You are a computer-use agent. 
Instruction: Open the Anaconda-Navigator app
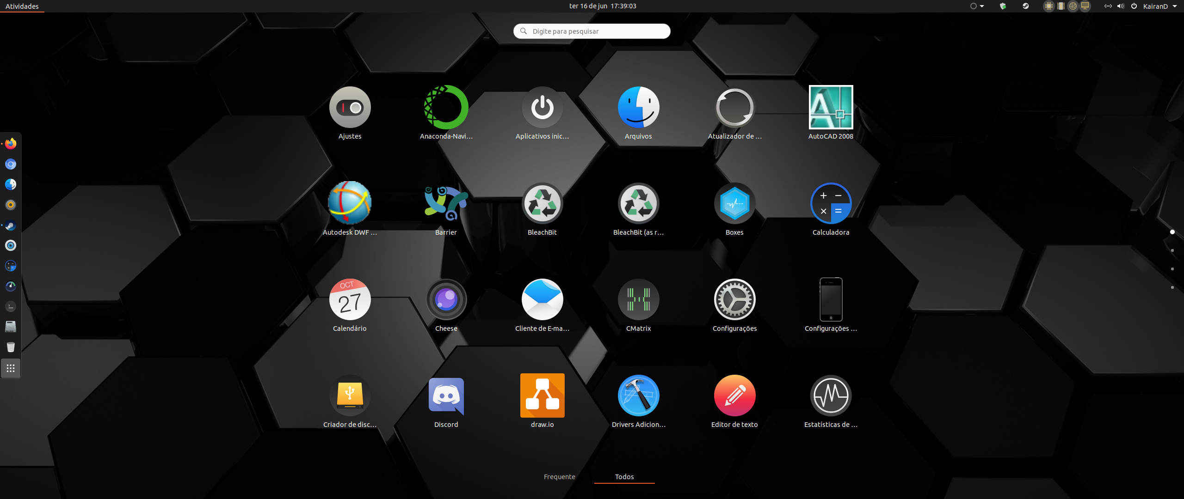[x=446, y=108]
